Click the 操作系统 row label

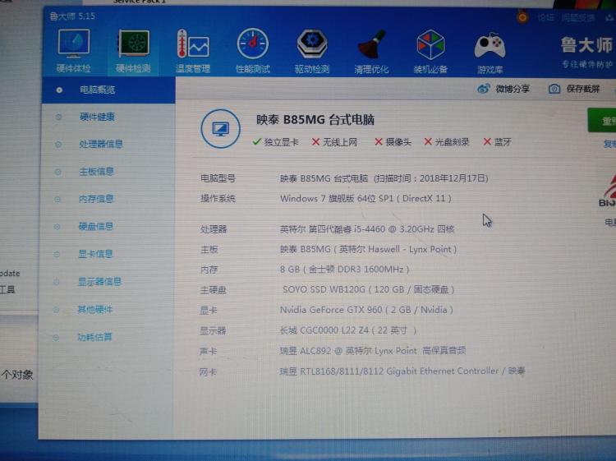218,199
